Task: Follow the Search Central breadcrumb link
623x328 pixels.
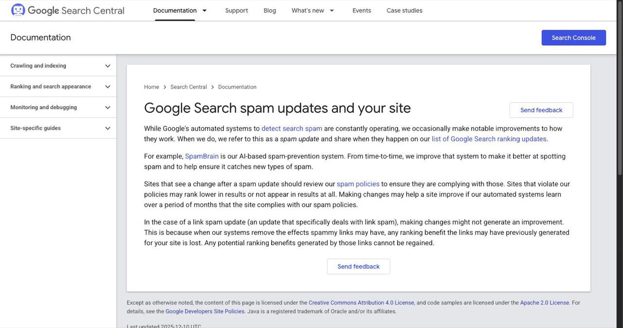Action: coord(188,87)
